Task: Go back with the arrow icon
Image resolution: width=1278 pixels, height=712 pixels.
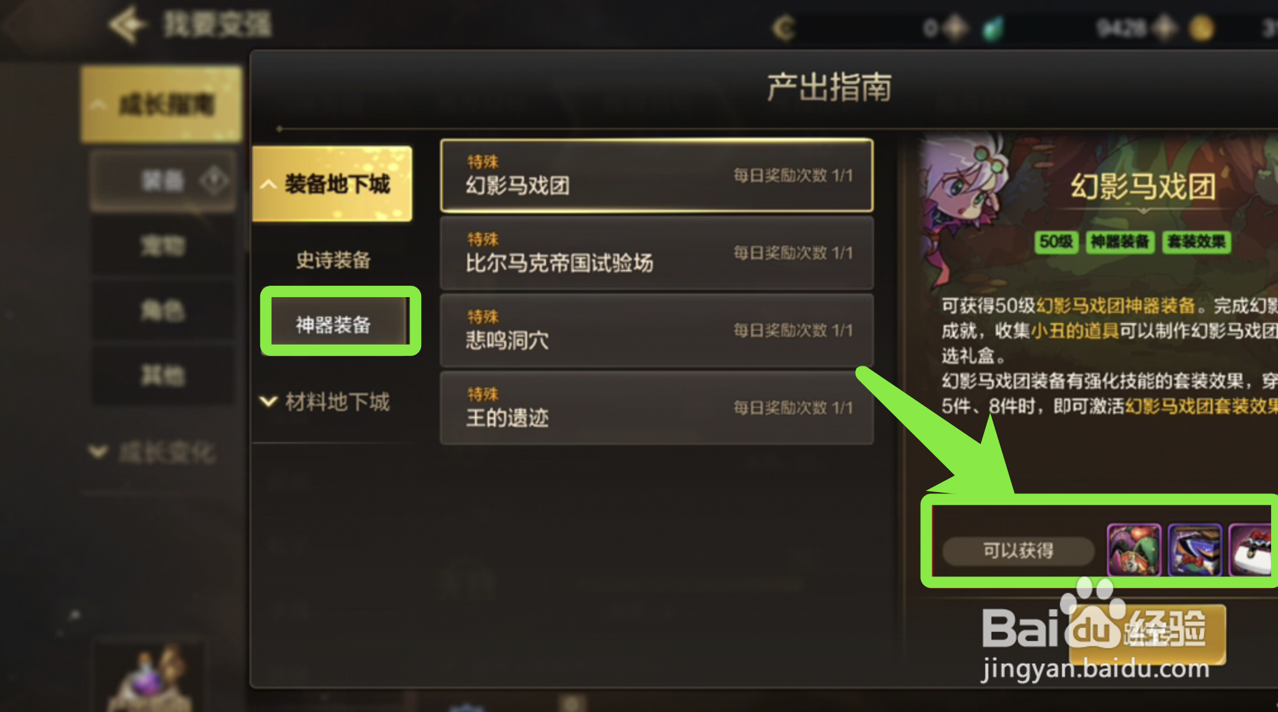Action: point(128,25)
